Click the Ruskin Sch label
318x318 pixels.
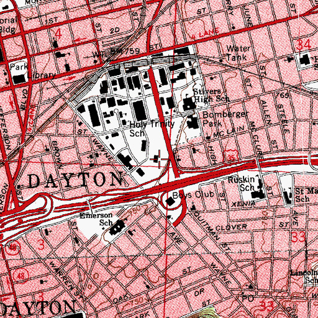coord(242,184)
